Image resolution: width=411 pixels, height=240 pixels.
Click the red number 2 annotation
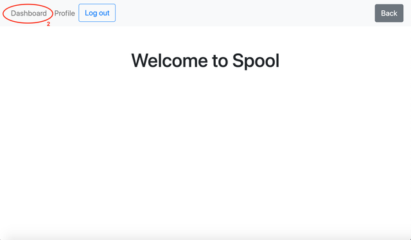point(48,24)
